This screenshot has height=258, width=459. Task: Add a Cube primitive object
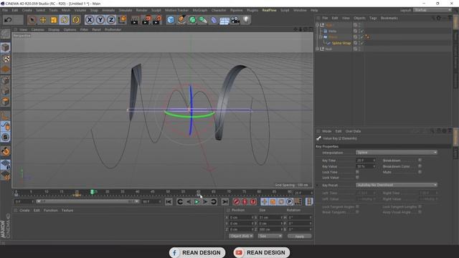pyautogui.click(x=171, y=20)
